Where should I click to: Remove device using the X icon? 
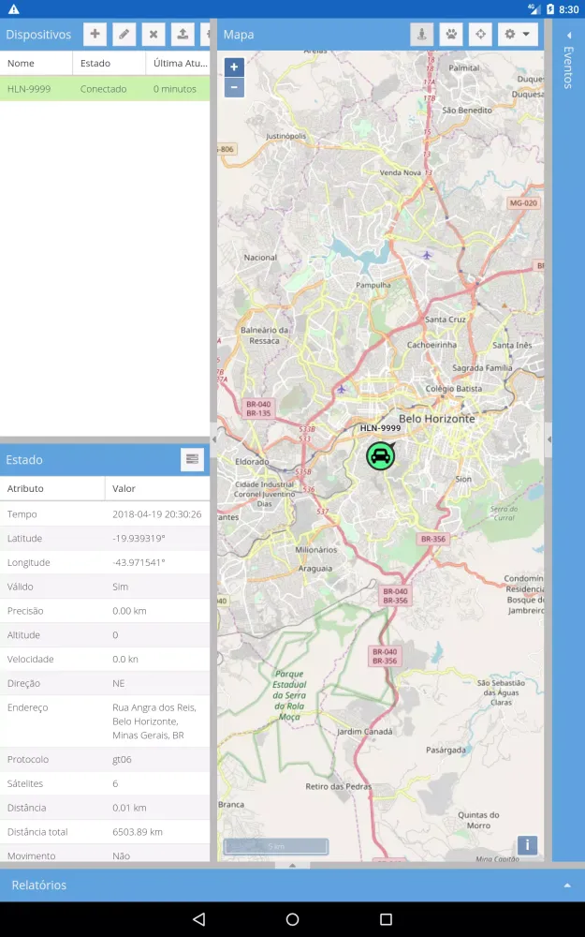[153, 35]
